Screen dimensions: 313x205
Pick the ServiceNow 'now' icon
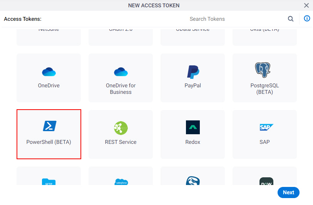(x=266, y=181)
